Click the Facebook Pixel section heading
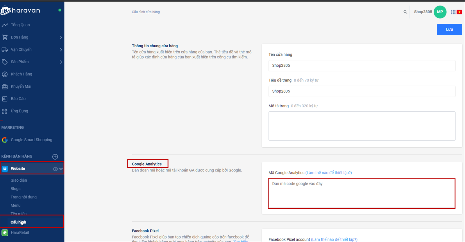Viewport: 465px width, 242px height. coord(145,231)
